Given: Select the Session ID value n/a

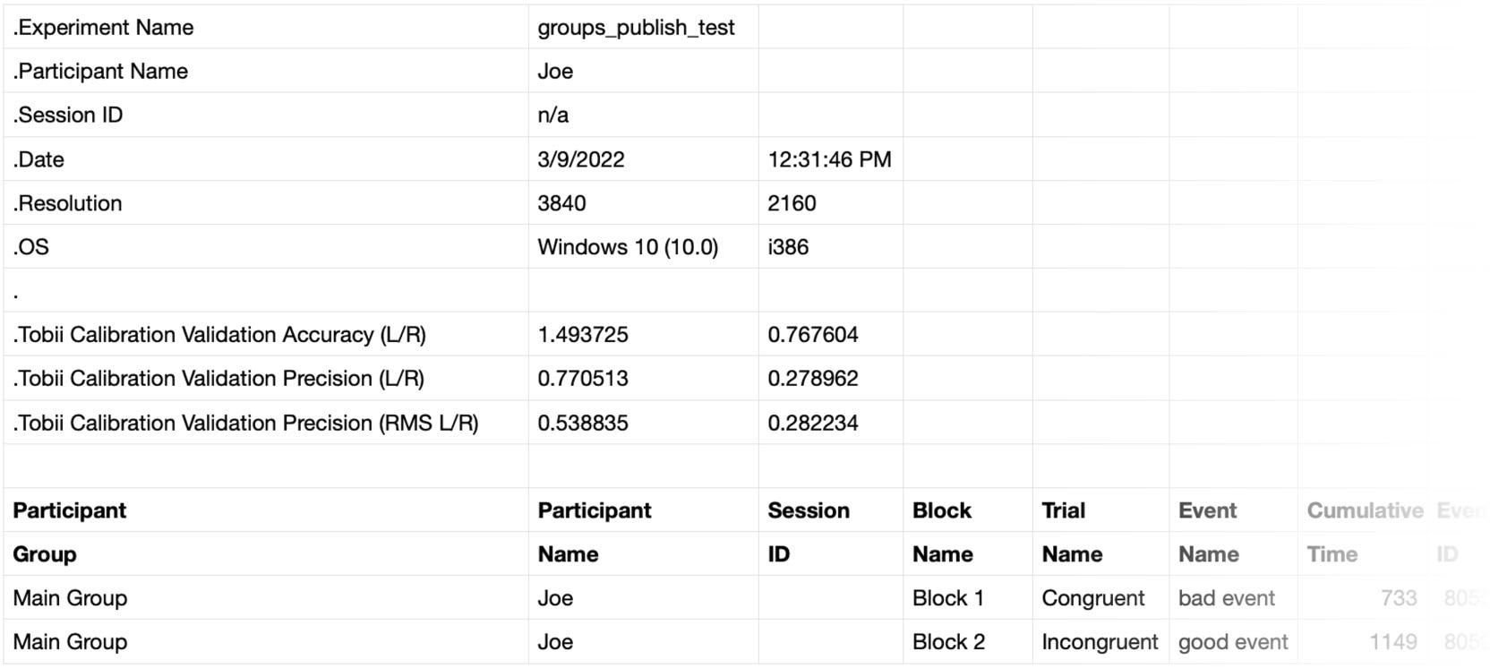Looking at the screenshot, I should point(552,116).
